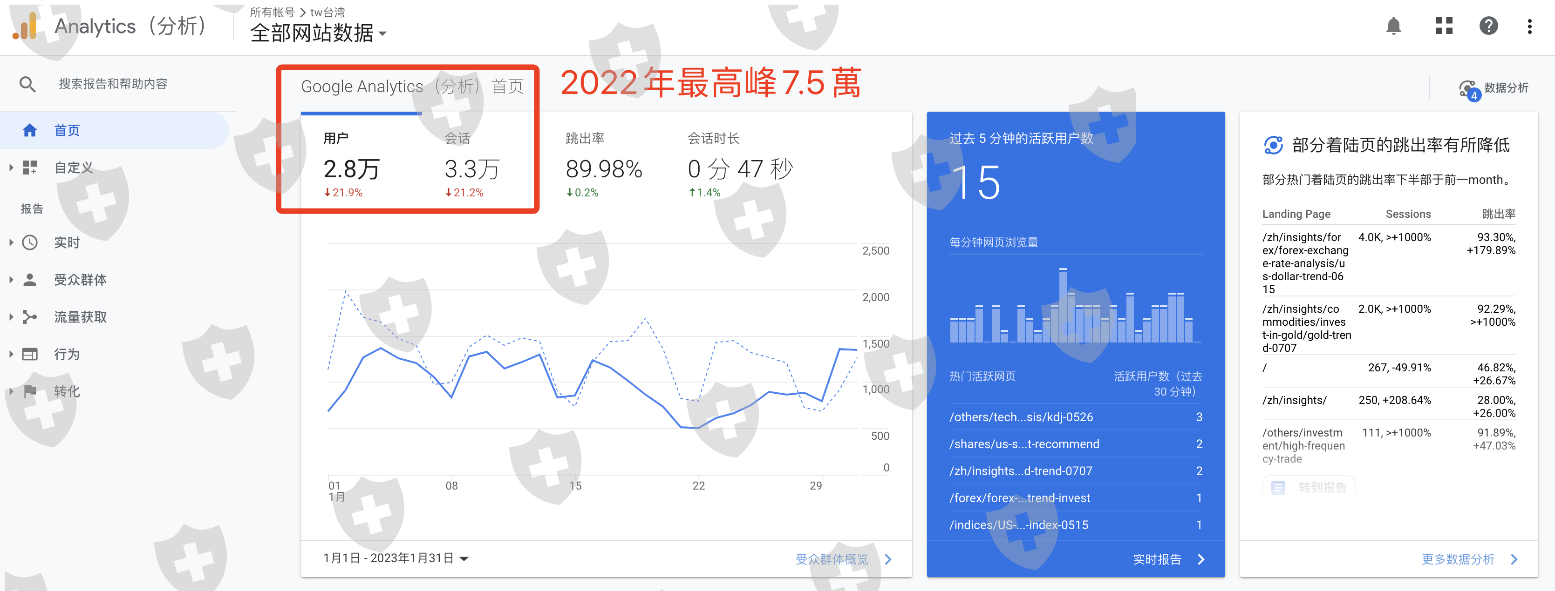Open the three-dot more options menu
Image resolution: width=1555 pixels, height=591 pixels.
click(1529, 26)
